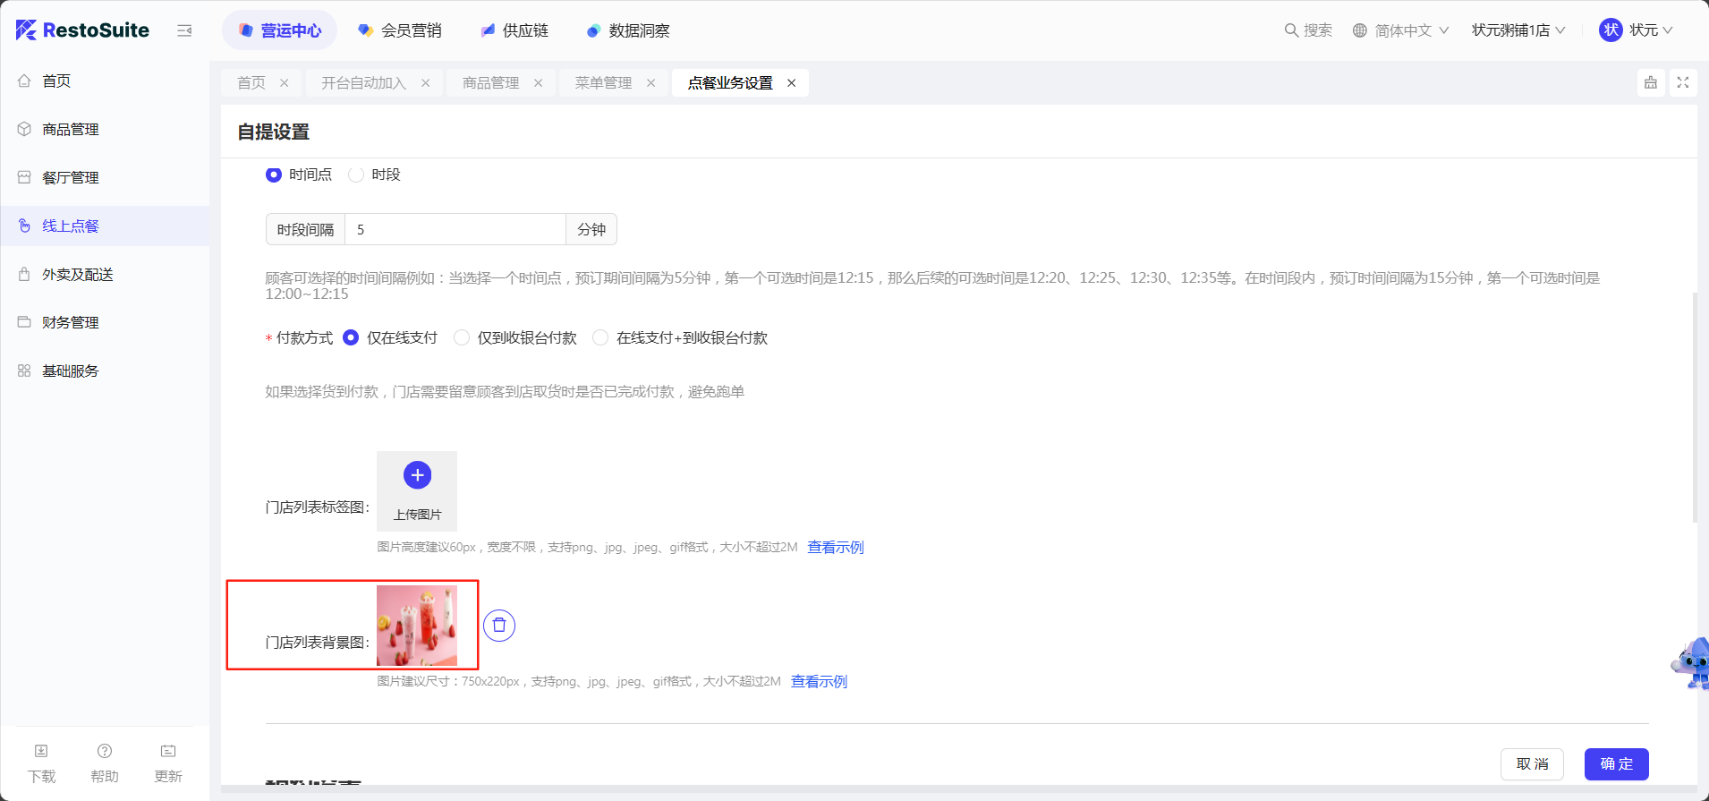Click the strawberry drink background thumbnail

tap(417, 626)
